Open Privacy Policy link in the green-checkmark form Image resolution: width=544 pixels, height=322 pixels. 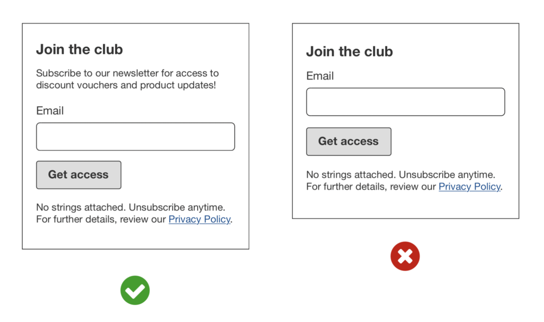(x=199, y=219)
